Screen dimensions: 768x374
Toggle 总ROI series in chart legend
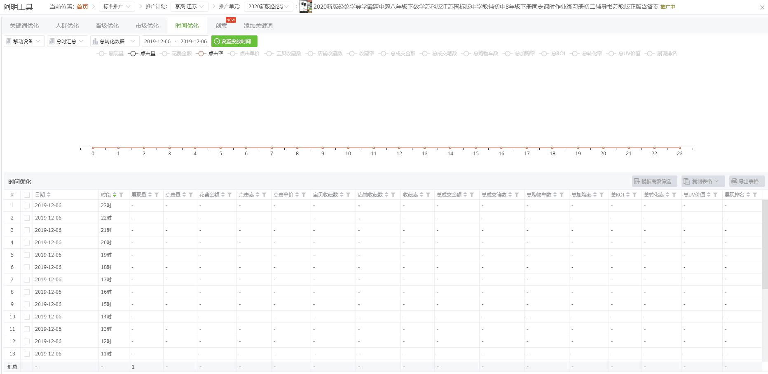tap(553, 54)
